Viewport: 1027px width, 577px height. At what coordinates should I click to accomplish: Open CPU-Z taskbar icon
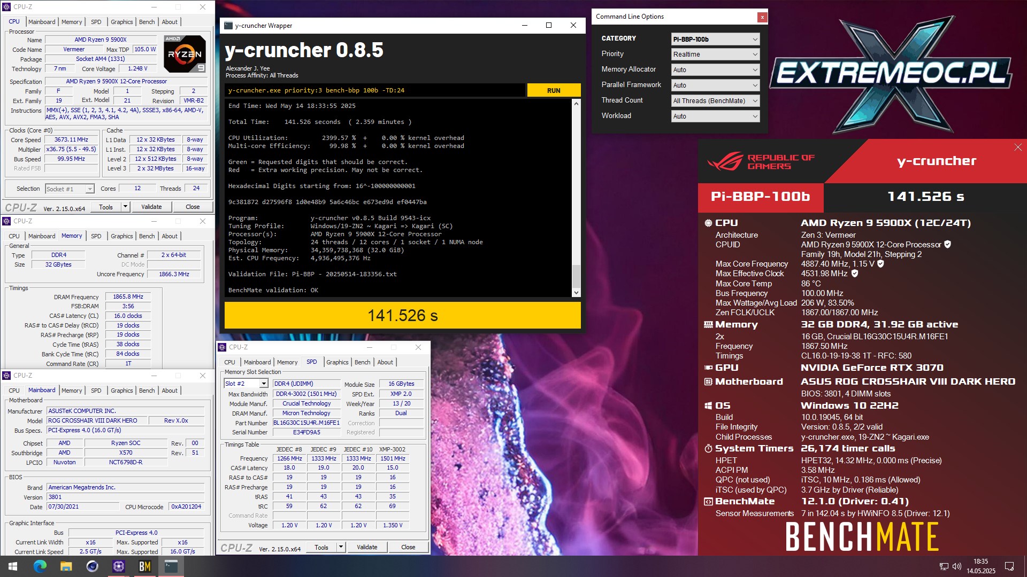(x=118, y=566)
